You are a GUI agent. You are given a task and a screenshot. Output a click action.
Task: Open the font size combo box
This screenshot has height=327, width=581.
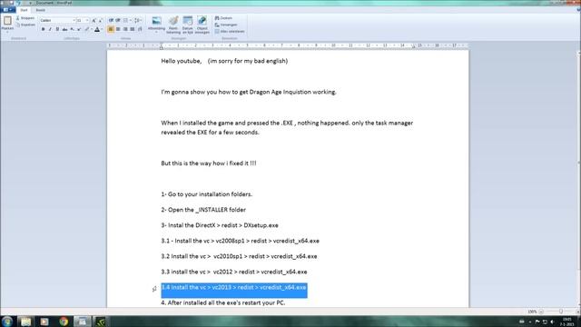click(83, 20)
